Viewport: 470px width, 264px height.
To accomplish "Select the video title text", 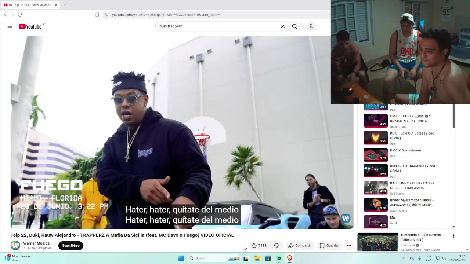I will pyautogui.click(x=122, y=235).
